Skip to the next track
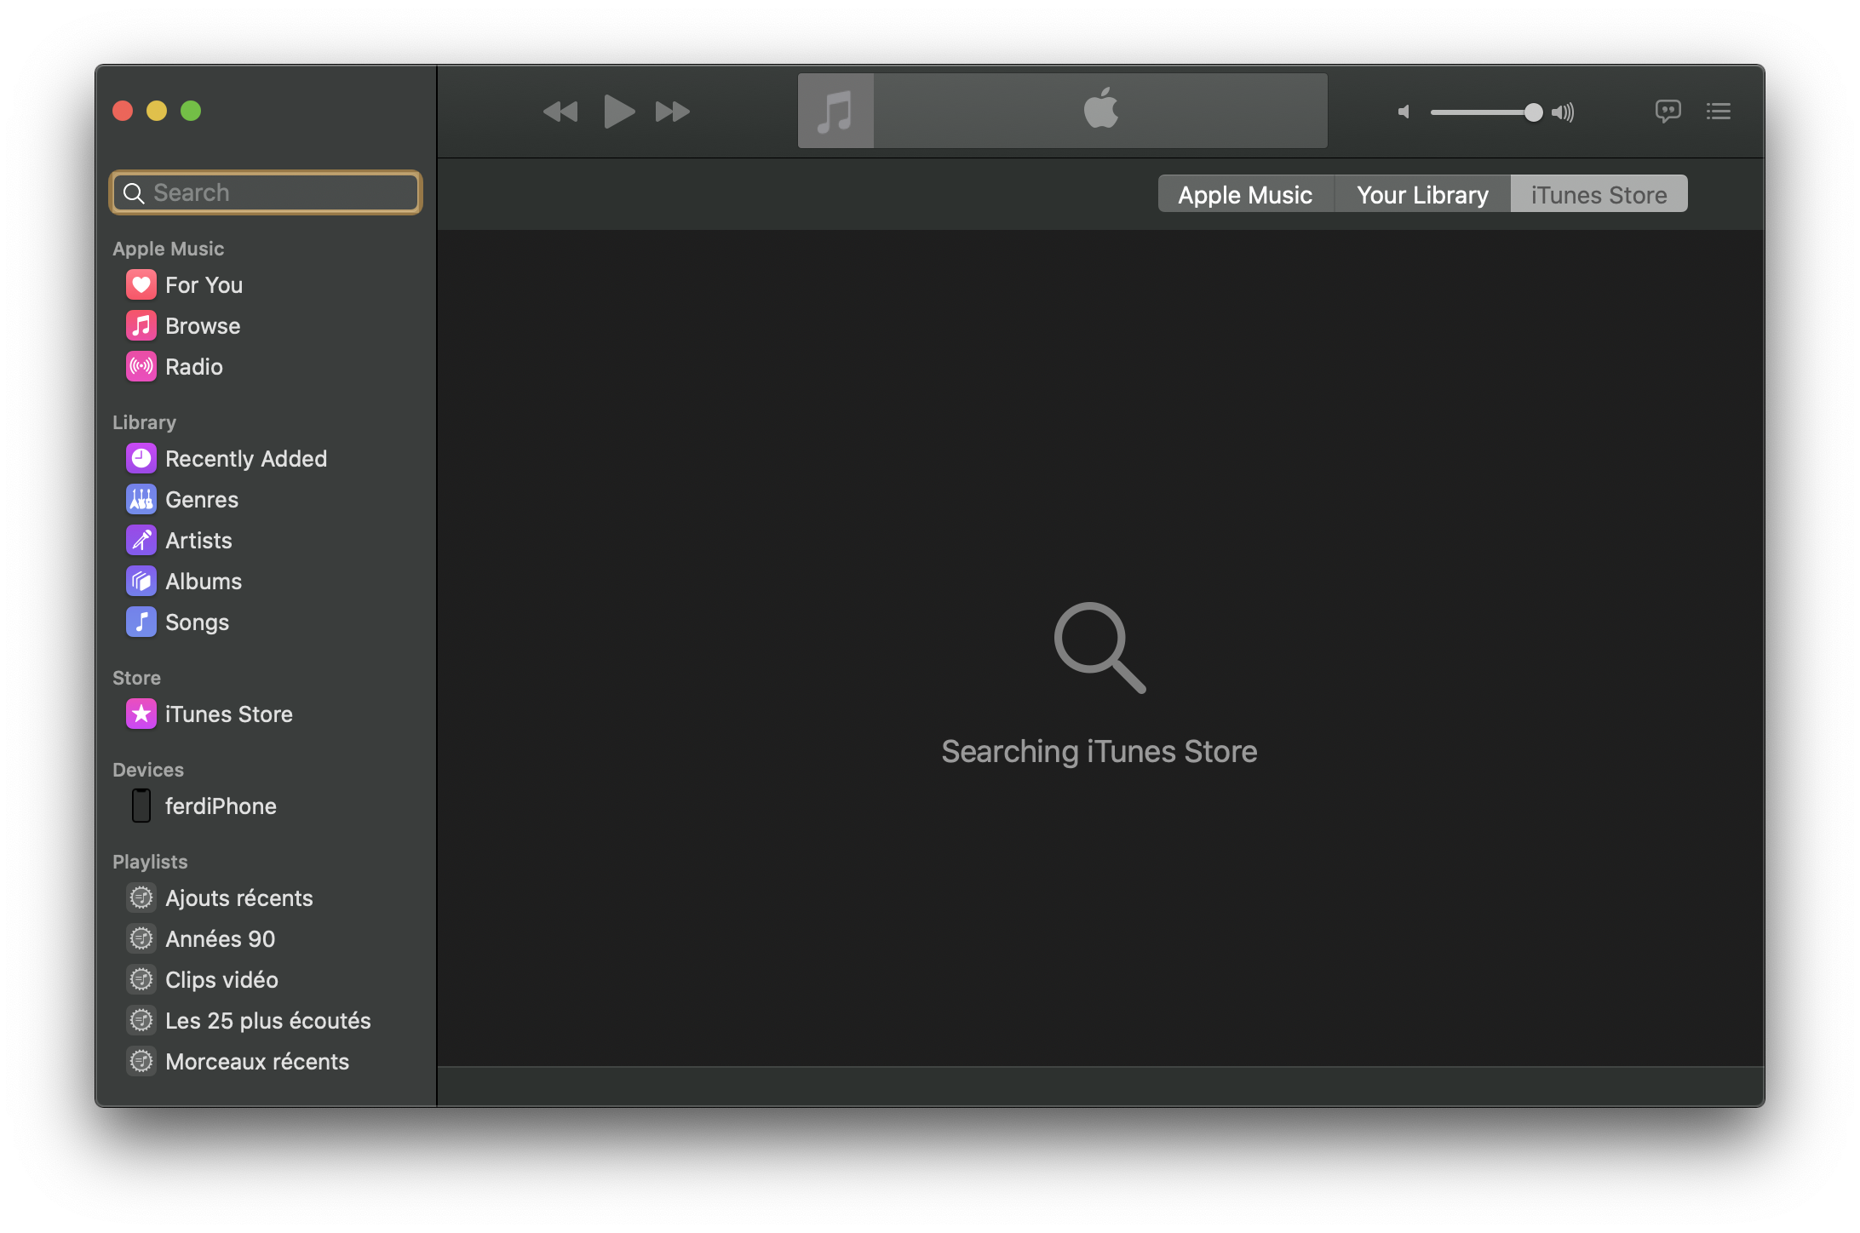The image size is (1860, 1233). [672, 112]
